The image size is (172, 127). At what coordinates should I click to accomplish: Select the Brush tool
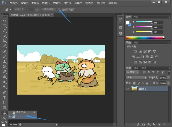pos(4,56)
